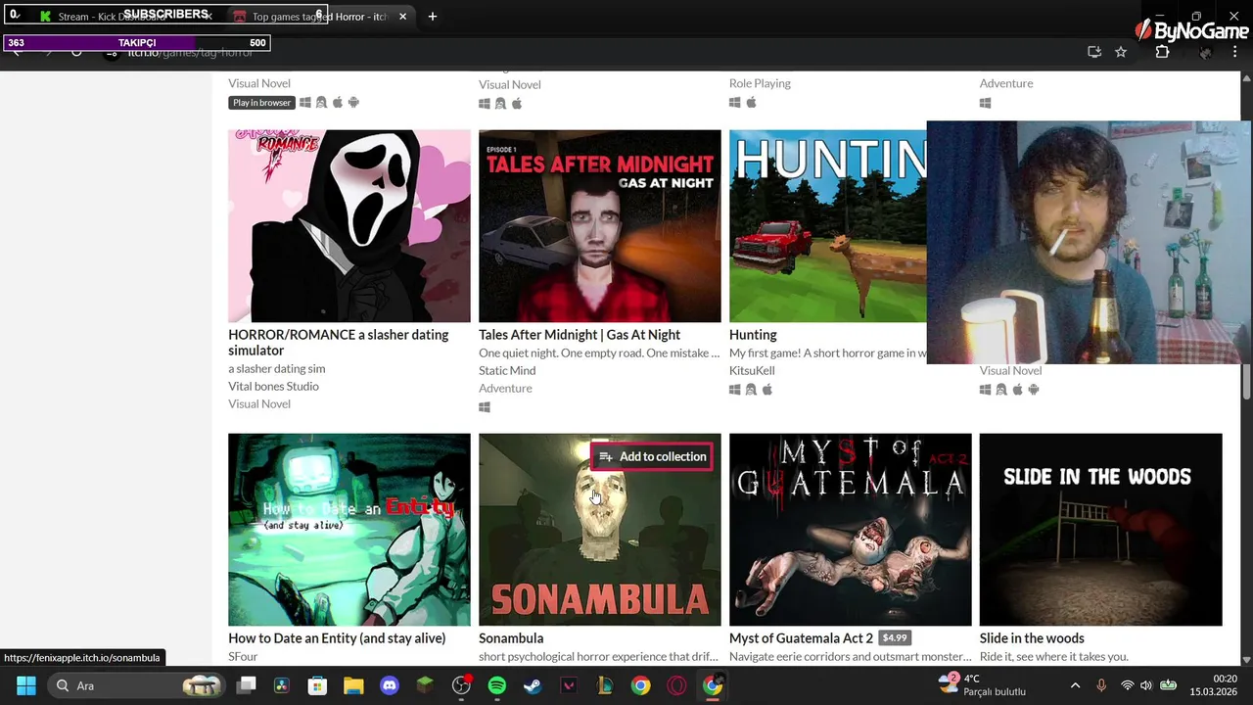The image size is (1253, 705).
Task: Open OBS Studio from the taskbar
Action: (461, 685)
